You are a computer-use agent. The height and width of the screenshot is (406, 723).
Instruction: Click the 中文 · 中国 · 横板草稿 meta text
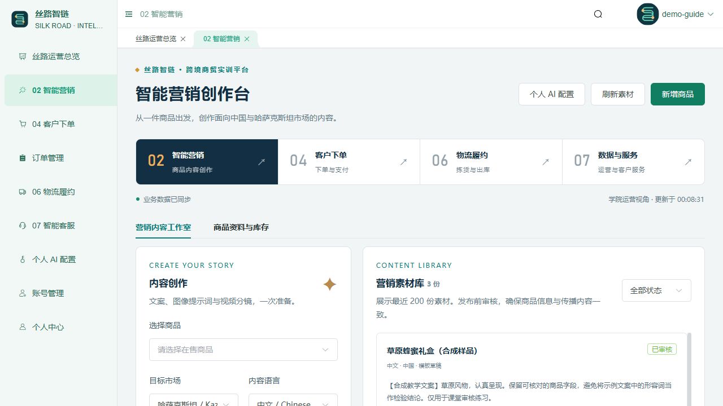pos(414,366)
